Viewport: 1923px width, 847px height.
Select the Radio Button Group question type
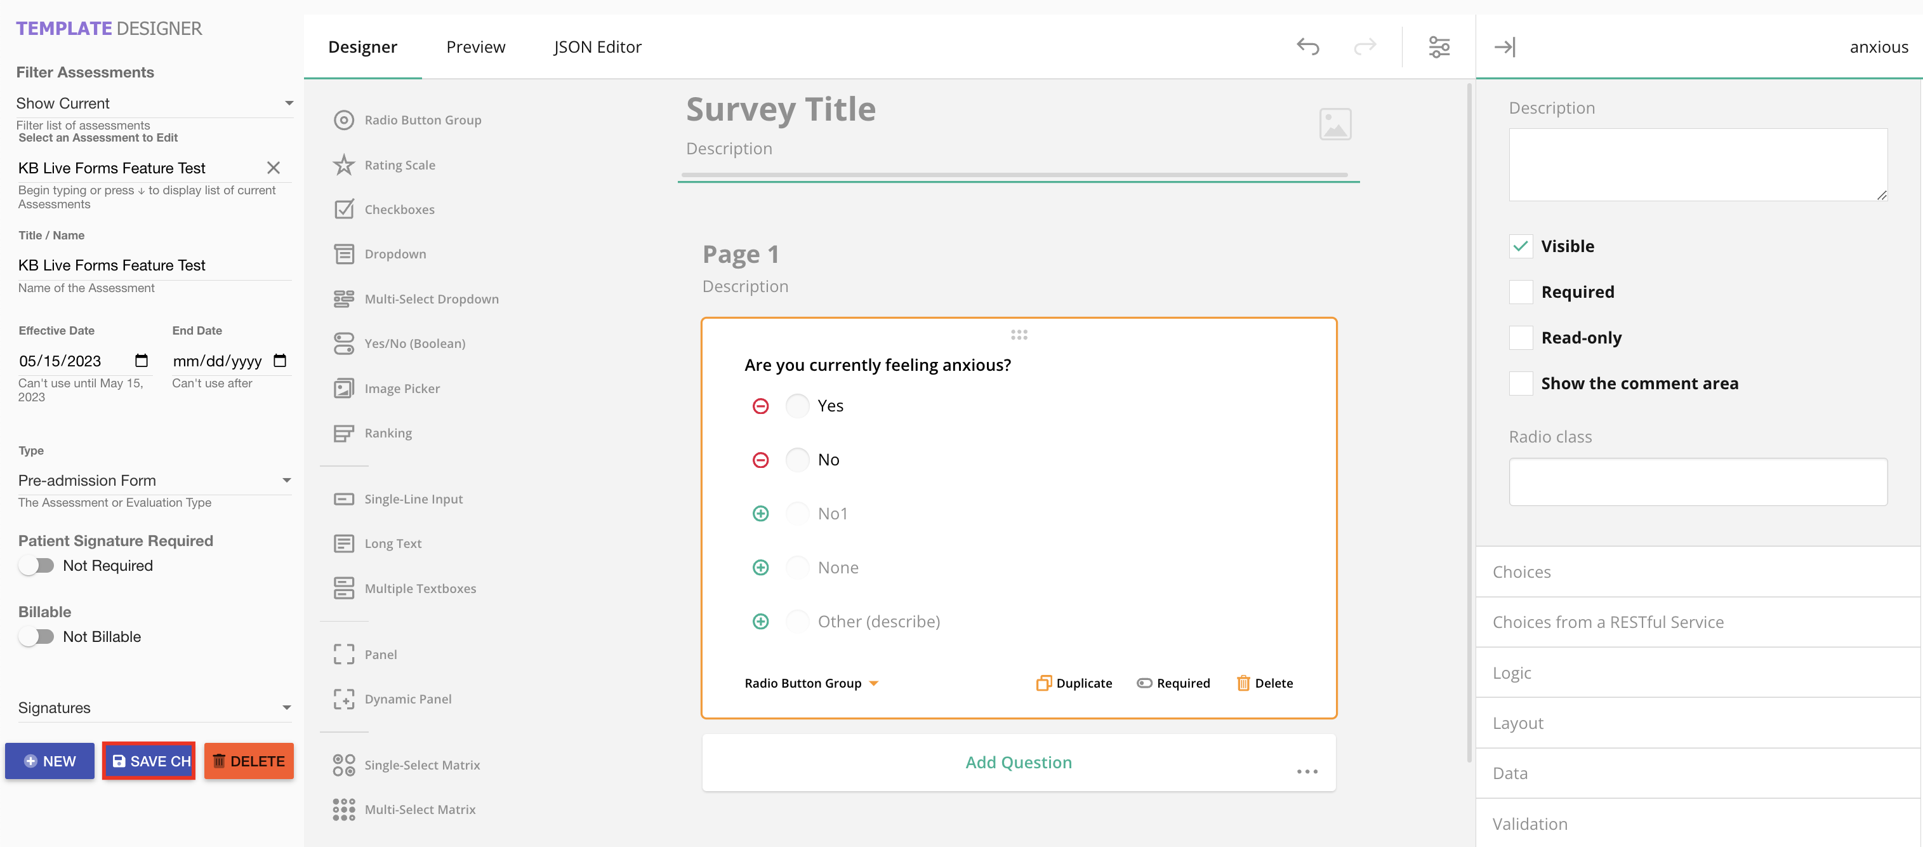pyautogui.click(x=422, y=119)
